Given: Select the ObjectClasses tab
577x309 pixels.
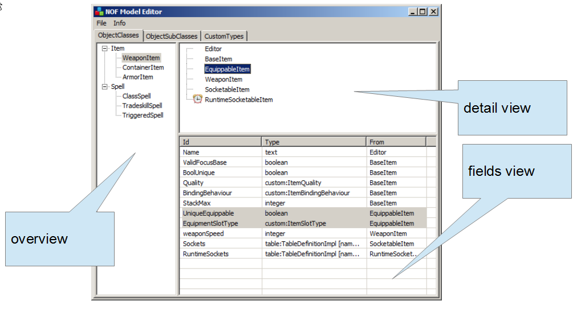Looking at the screenshot, I should coord(119,35).
